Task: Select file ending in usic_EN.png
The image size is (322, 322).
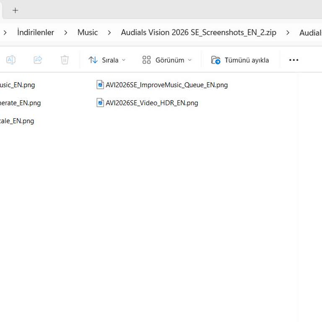Action: tap(18, 85)
